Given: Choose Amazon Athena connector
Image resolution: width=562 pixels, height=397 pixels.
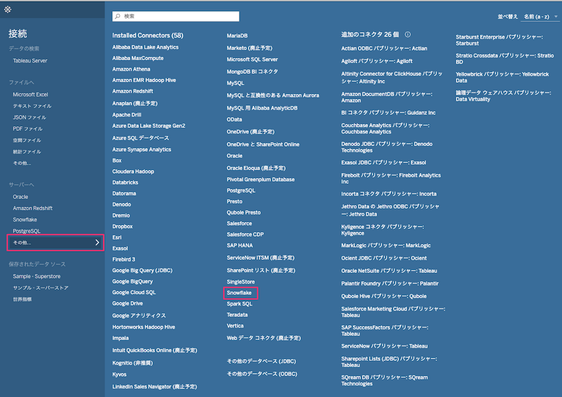Looking at the screenshot, I should 131,69.
